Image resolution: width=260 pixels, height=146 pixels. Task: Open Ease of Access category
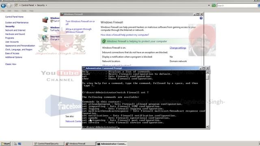tap(12, 53)
